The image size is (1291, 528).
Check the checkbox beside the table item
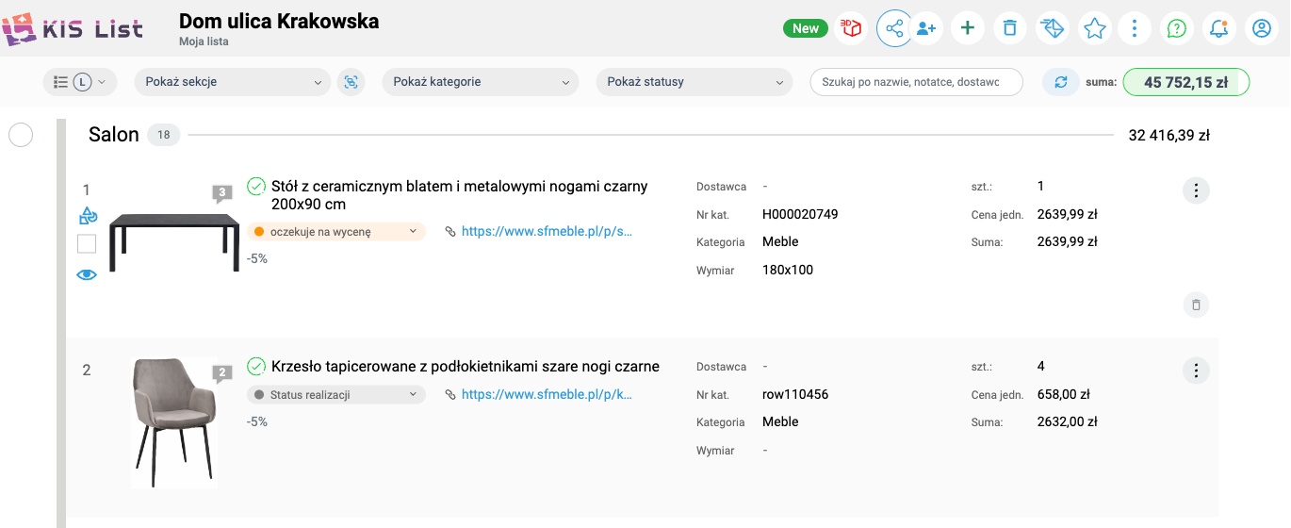pos(87,245)
